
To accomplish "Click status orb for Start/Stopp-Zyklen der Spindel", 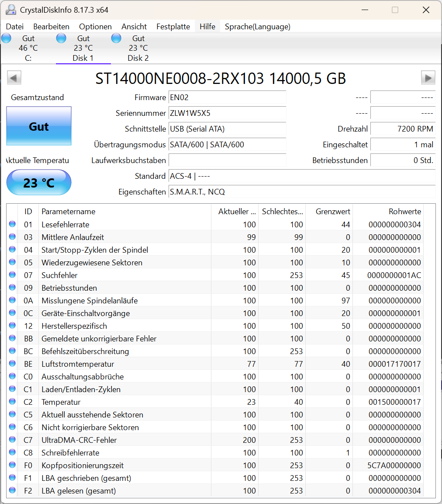I will click(12, 250).
